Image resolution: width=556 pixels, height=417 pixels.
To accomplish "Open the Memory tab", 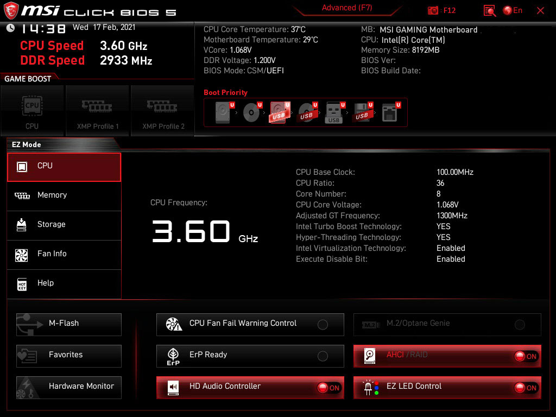I will pos(64,196).
